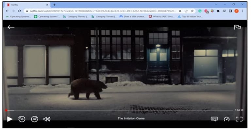251x130 pixels.
Task: Toggle fullscreen mode
Action: click(239, 119)
